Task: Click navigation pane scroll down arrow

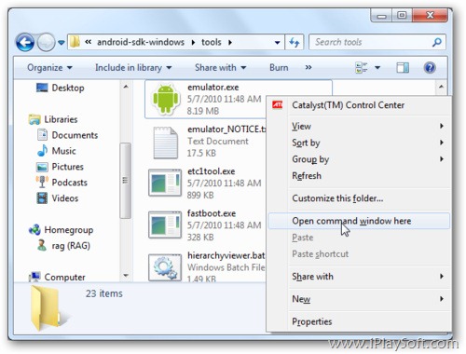Action: point(126,275)
